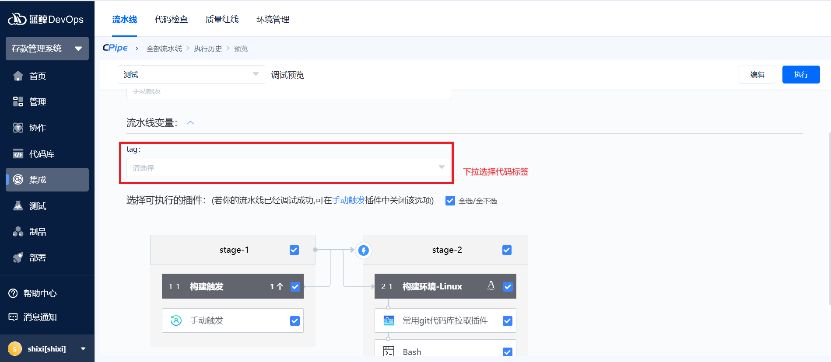Click the home icon in the sidebar
The height and width of the screenshot is (362, 831).
[x=18, y=76]
